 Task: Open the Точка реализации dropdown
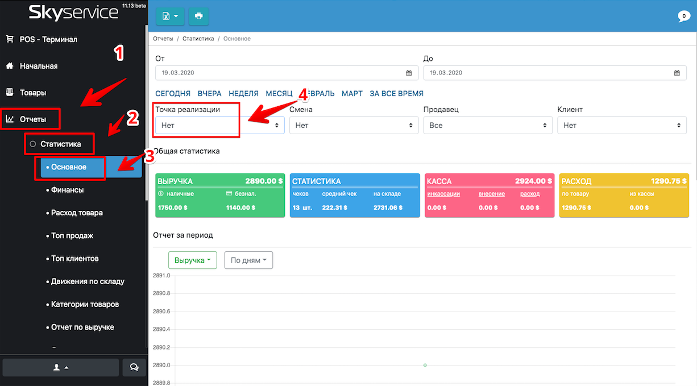[x=219, y=125]
